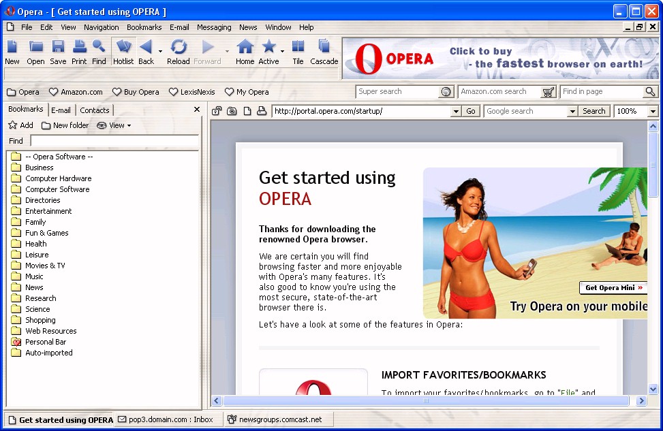Open the Navigation menu
This screenshot has width=663, height=431.
[101, 27]
